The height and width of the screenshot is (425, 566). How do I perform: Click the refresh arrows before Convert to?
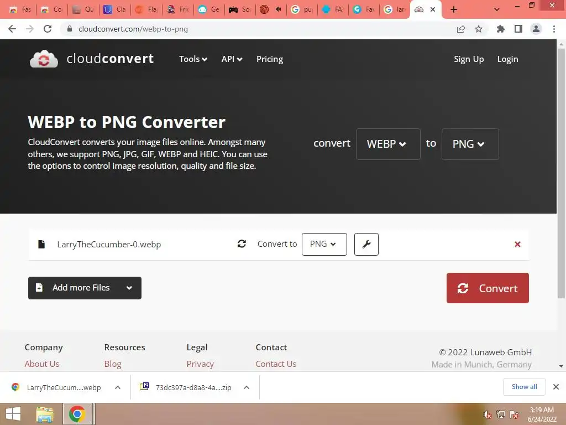coord(242,244)
